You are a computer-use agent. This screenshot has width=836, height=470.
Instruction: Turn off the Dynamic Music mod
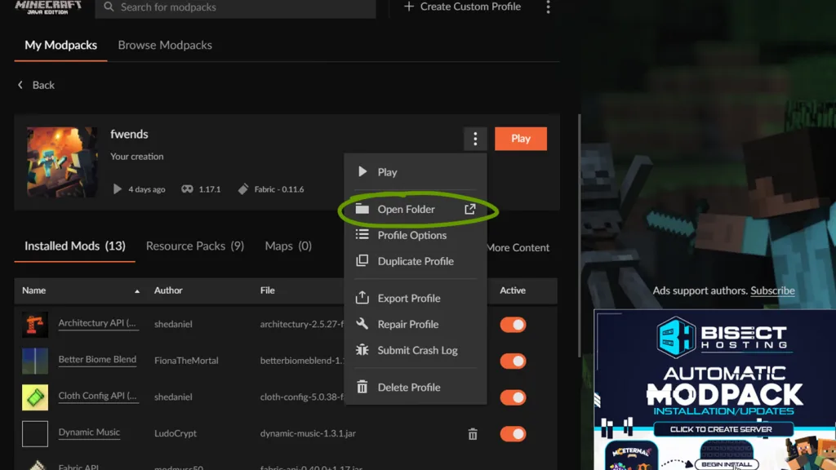tap(513, 434)
